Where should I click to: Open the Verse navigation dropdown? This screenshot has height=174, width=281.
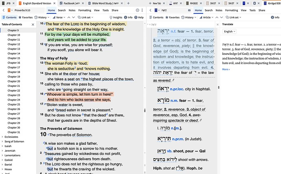coord(59,17)
